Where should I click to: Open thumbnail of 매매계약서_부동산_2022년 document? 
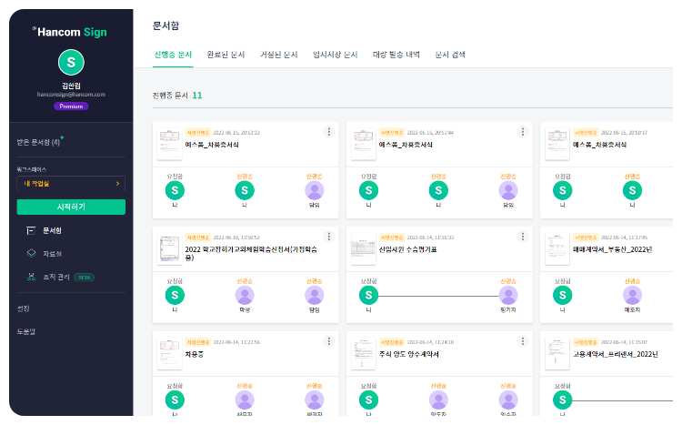[x=557, y=249]
